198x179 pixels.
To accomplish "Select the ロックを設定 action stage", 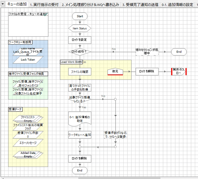I will click(80, 40).
